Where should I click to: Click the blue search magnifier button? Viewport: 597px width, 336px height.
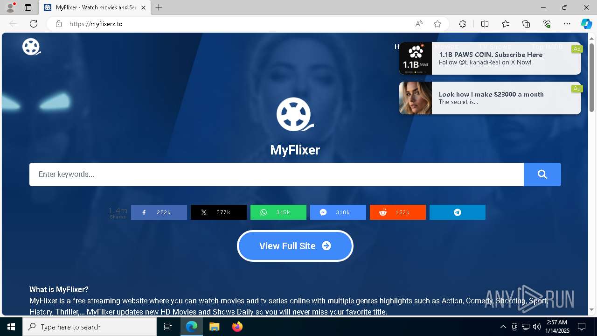coord(542,175)
